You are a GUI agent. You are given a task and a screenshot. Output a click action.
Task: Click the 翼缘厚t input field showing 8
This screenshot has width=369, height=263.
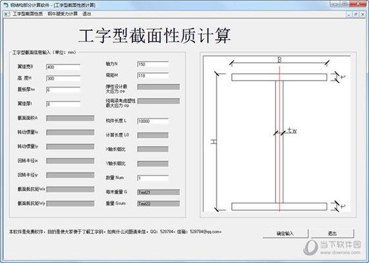coord(63,104)
